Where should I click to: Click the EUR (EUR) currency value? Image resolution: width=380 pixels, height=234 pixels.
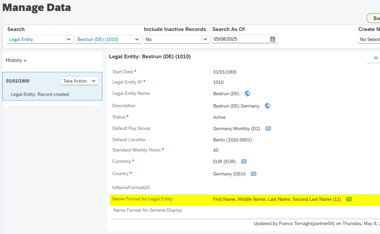click(224, 162)
